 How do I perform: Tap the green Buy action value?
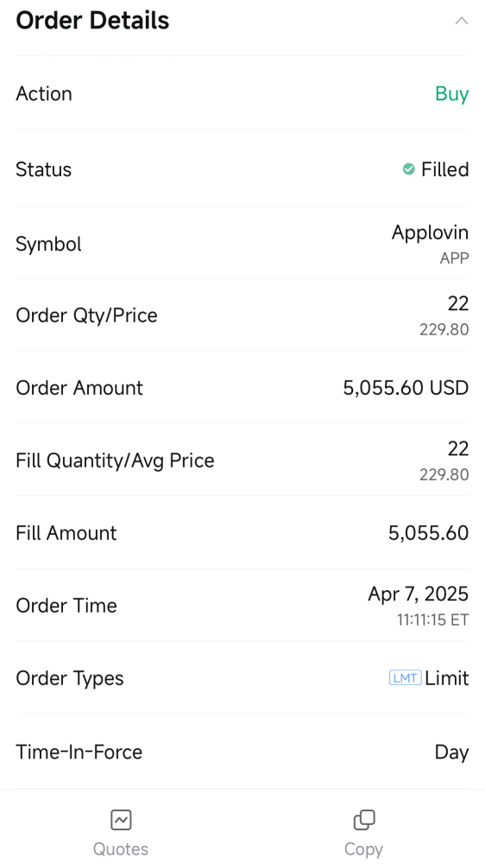(x=452, y=94)
